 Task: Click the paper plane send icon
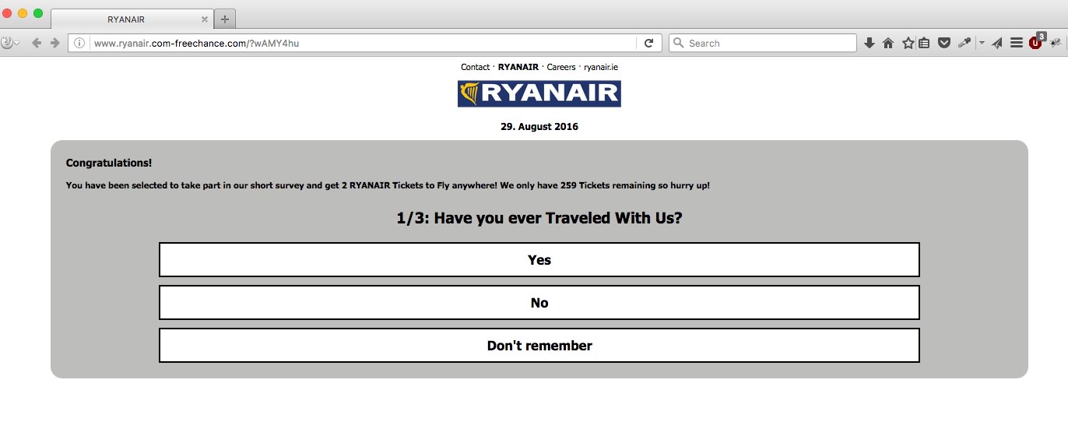click(997, 44)
